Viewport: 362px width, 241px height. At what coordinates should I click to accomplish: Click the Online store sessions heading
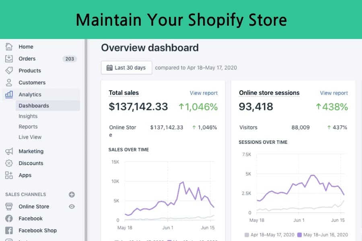[269, 93]
